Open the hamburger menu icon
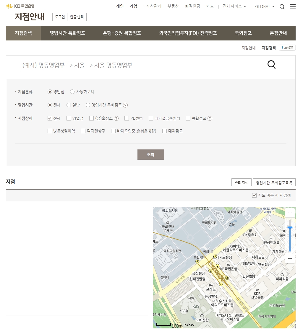This screenshot has width=303, height=334. click(x=292, y=7)
